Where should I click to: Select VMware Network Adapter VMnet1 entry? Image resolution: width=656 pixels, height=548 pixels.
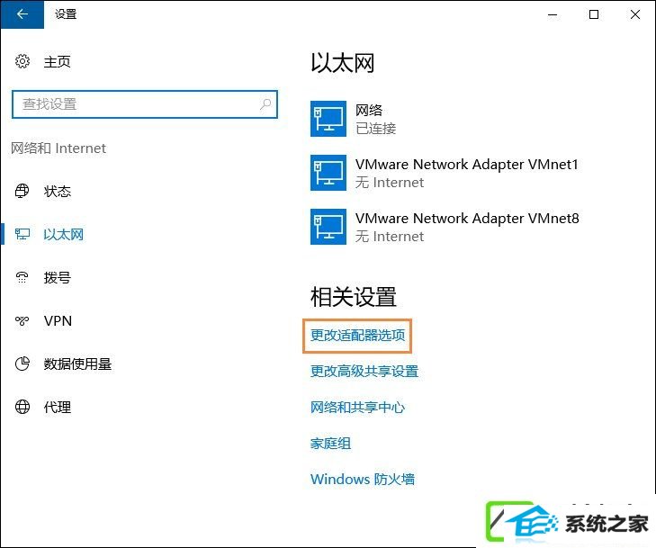[x=445, y=173]
